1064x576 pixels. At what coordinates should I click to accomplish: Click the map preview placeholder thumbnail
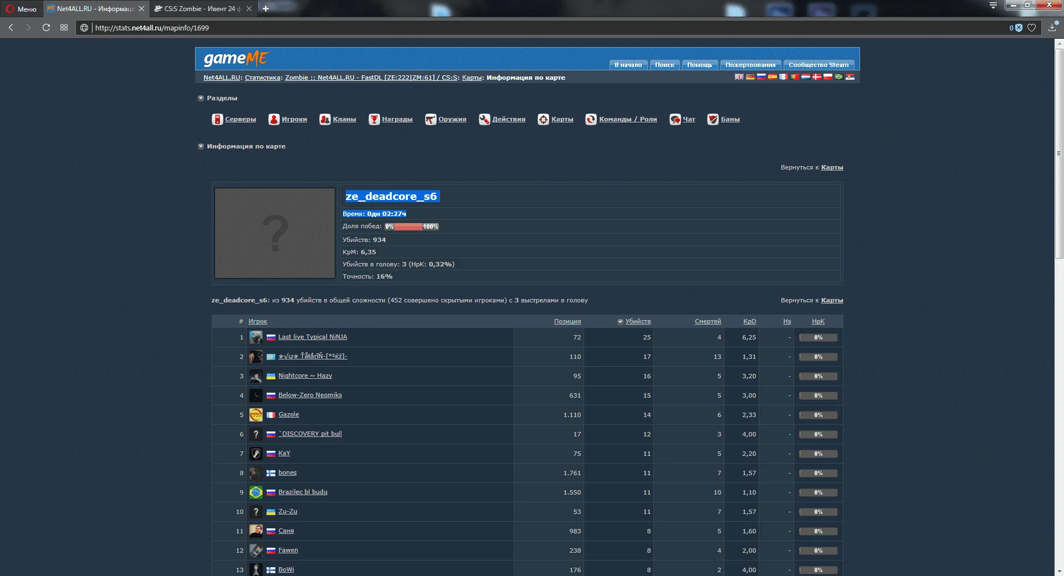(x=275, y=233)
